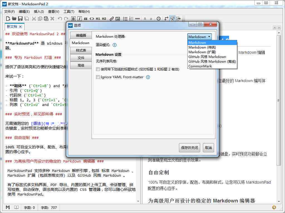
Task: Click the export document icon in toolbar
Action: pos(178,19)
